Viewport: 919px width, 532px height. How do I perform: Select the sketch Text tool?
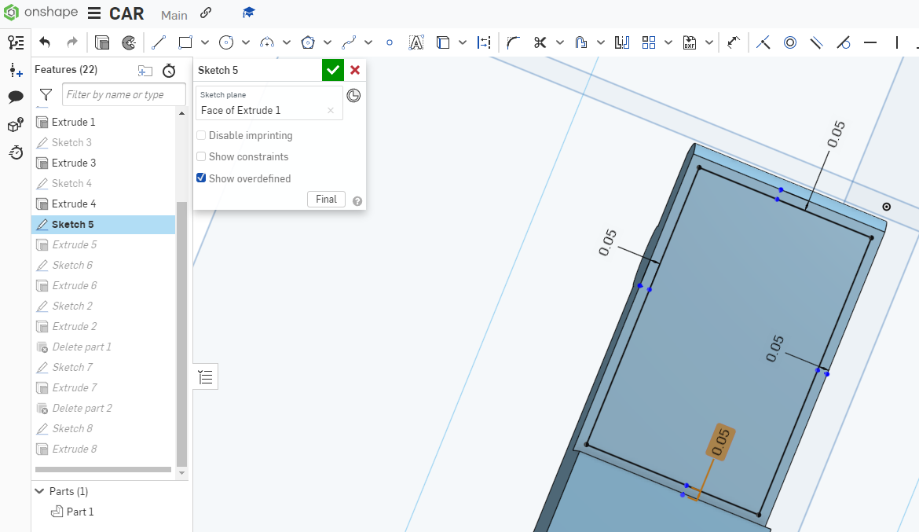(416, 42)
